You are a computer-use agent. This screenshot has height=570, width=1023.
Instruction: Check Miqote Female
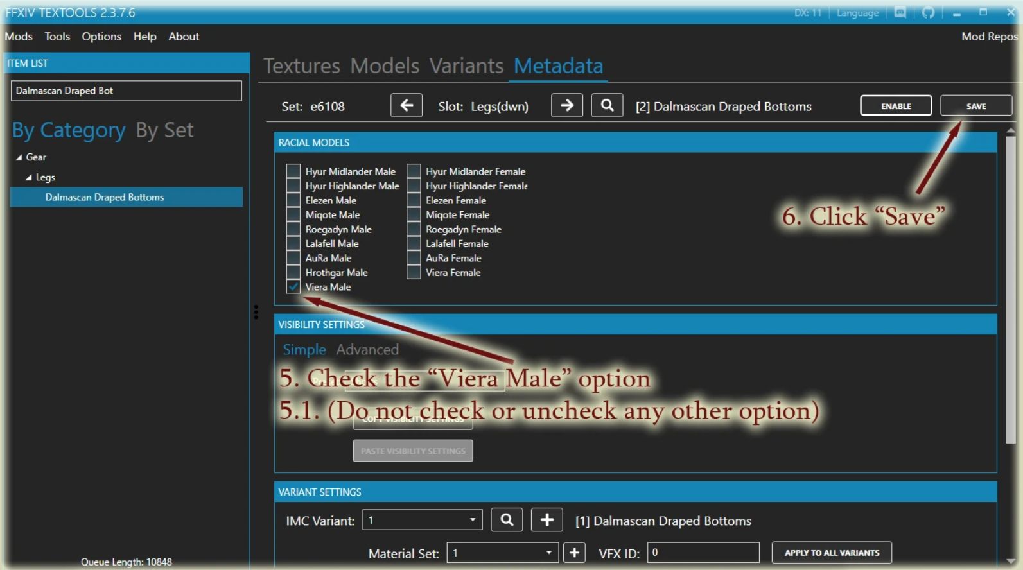click(x=414, y=215)
